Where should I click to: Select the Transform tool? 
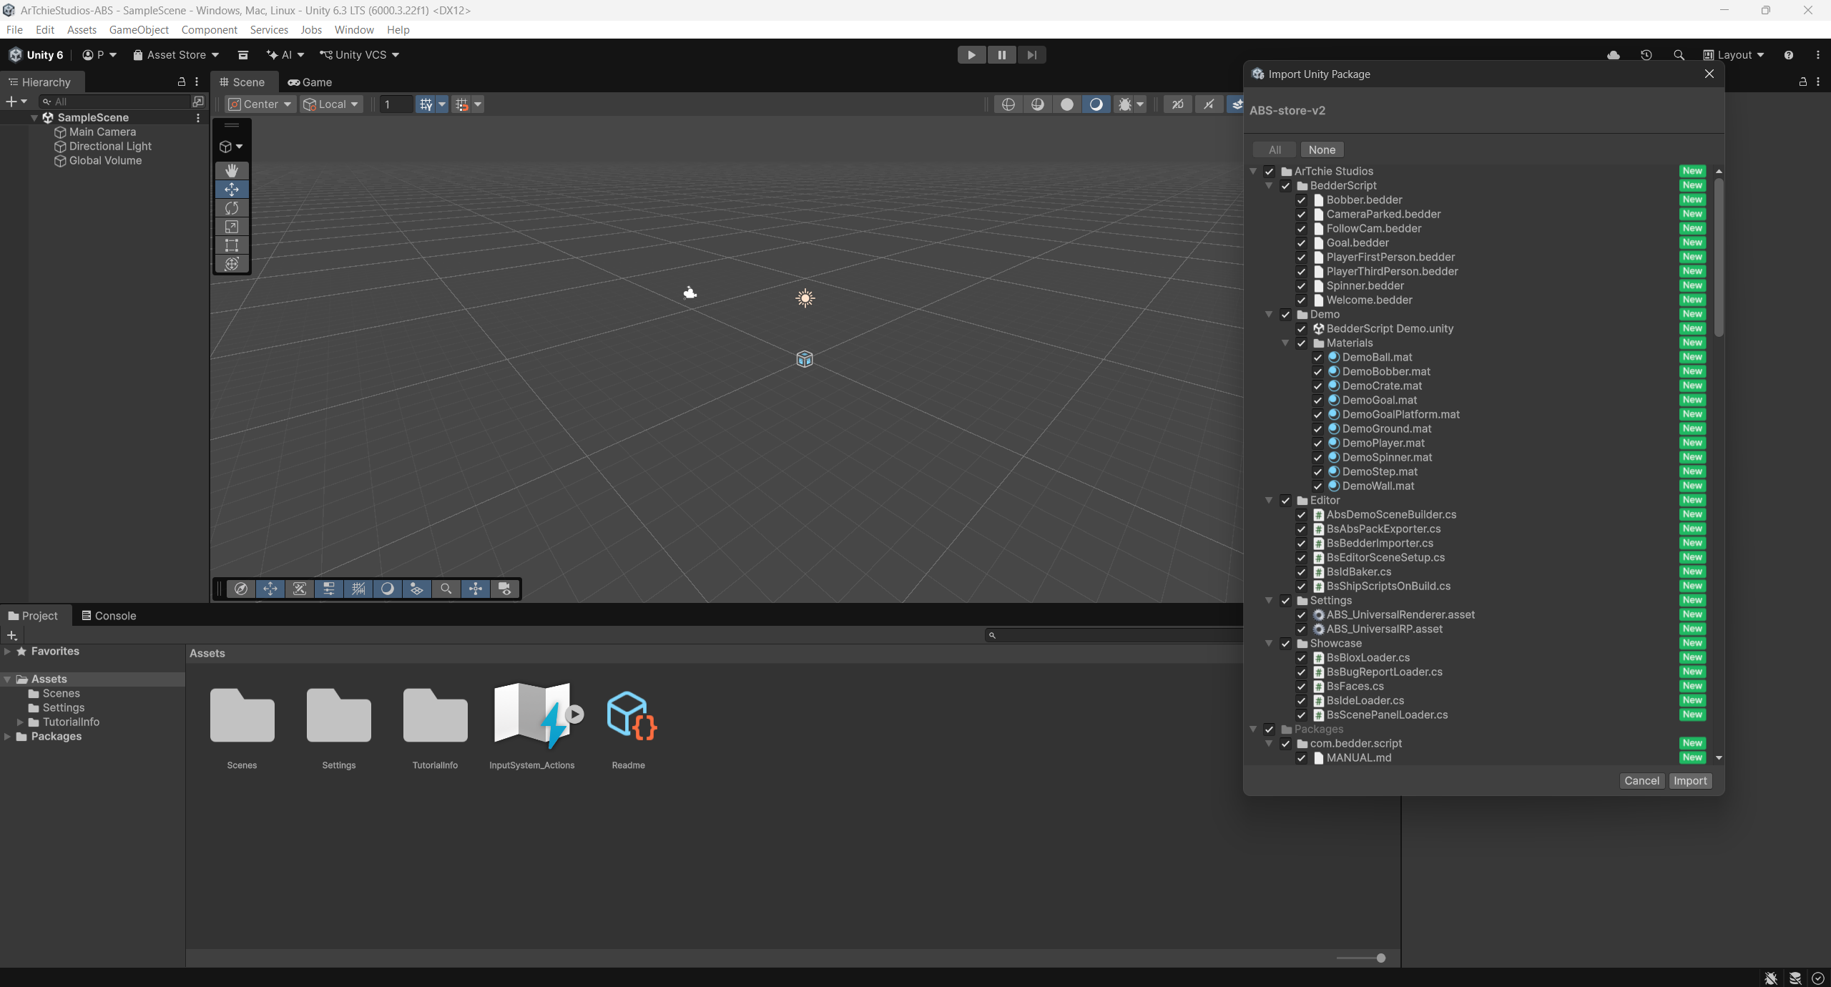point(232,264)
